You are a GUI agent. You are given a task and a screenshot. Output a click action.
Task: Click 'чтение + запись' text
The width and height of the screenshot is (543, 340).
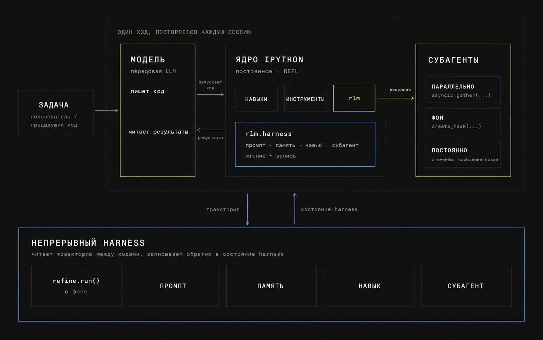(270, 156)
